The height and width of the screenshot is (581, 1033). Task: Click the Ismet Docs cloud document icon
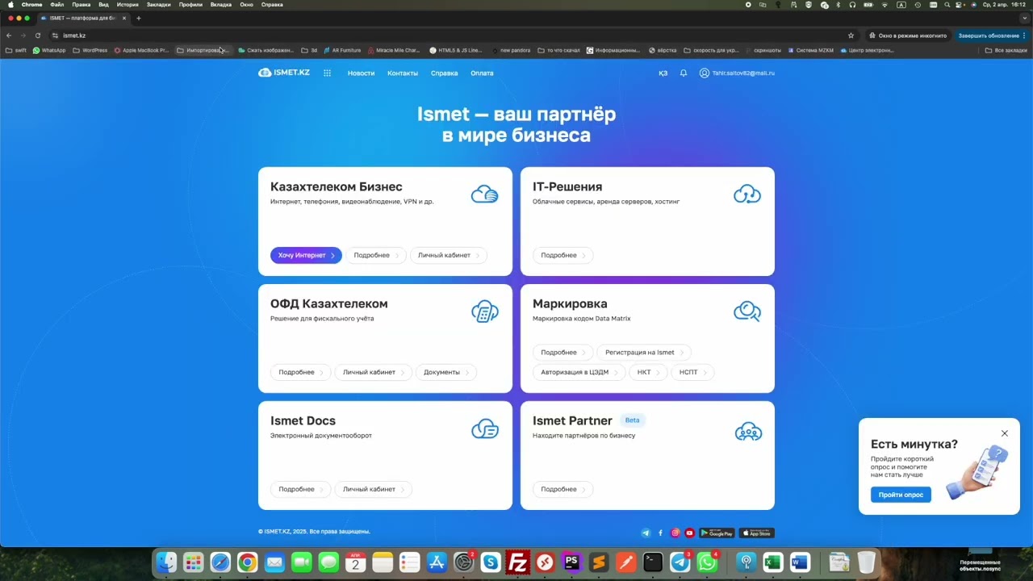click(x=485, y=428)
